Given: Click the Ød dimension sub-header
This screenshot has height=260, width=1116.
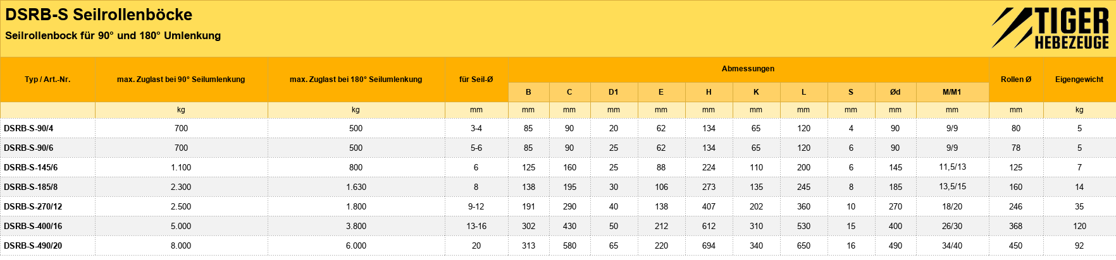Looking at the screenshot, I should click(x=895, y=92).
